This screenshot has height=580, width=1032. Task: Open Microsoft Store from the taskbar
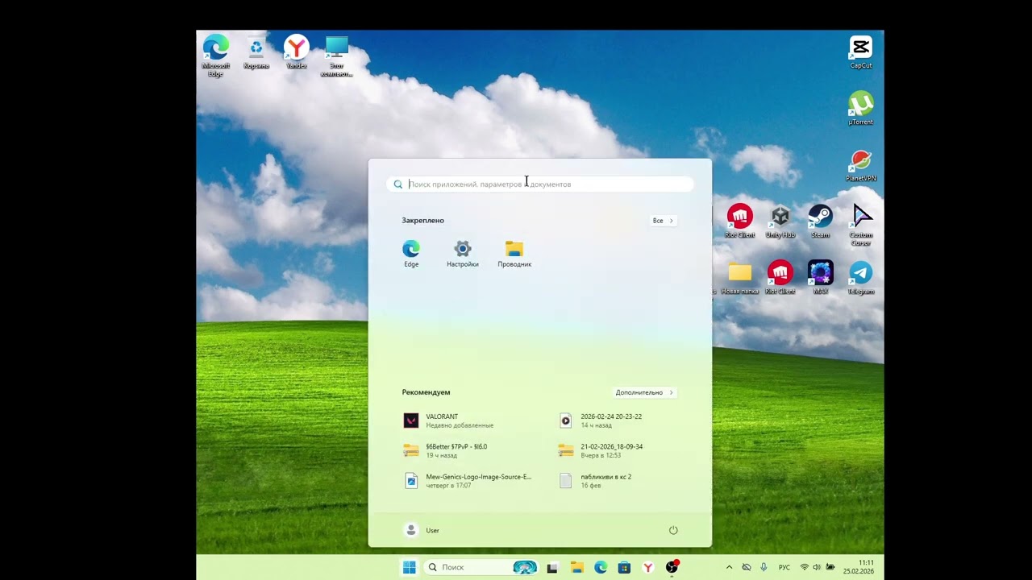(624, 567)
